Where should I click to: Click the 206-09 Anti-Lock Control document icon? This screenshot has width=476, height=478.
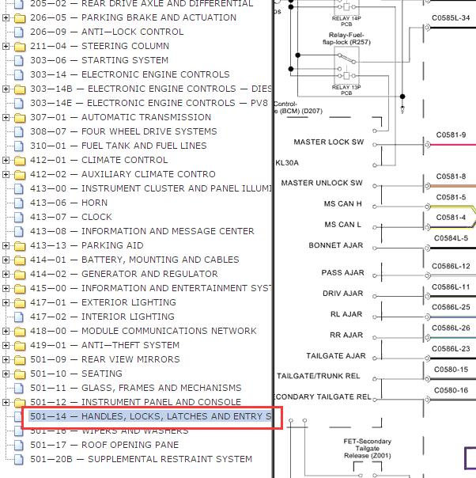[x=19, y=32]
